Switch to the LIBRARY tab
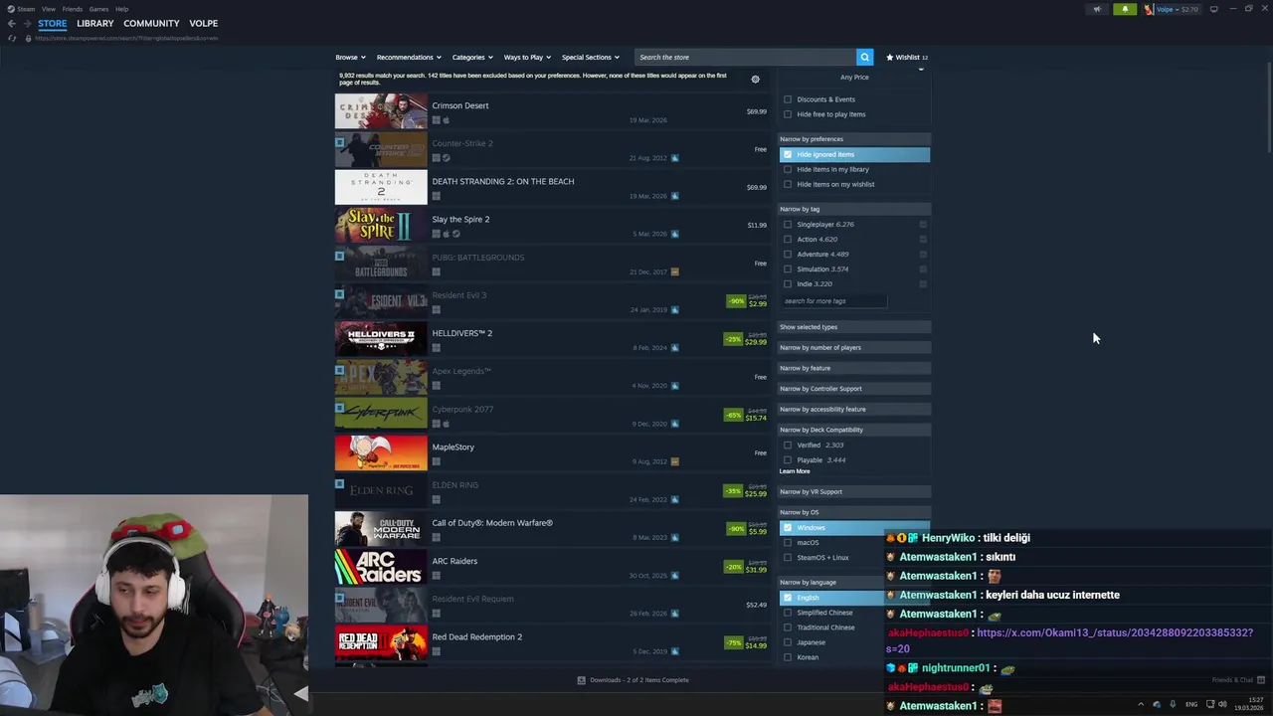1273x716 pixels. pyautogui.click(x=95, y=23)
